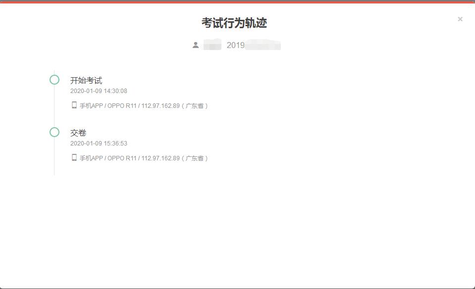Click the student ID starting with 2019
475x289 pixels.
pos(254,46)
